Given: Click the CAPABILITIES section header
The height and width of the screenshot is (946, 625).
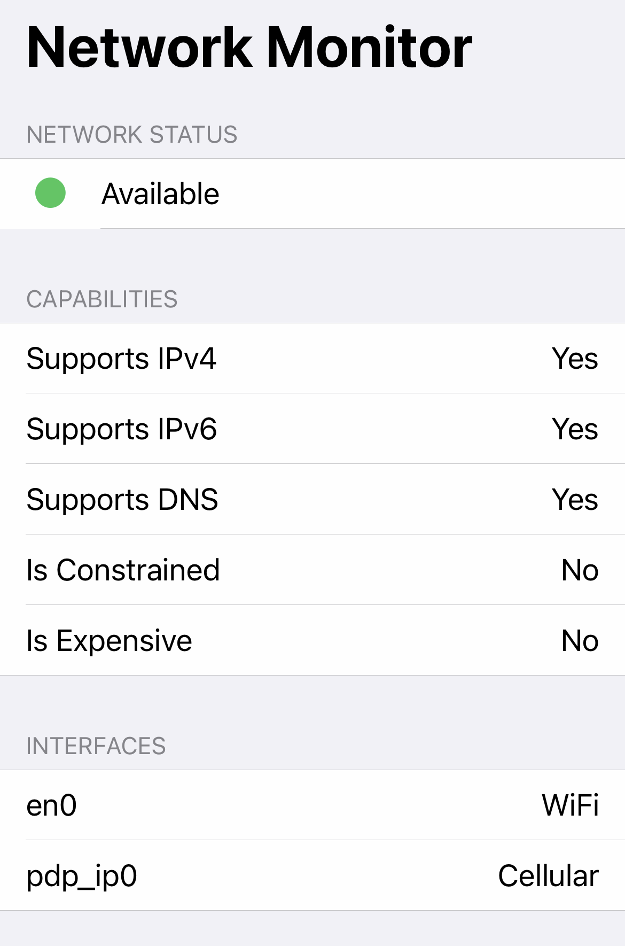Looking at the screenshot, I should click(103, 299).
